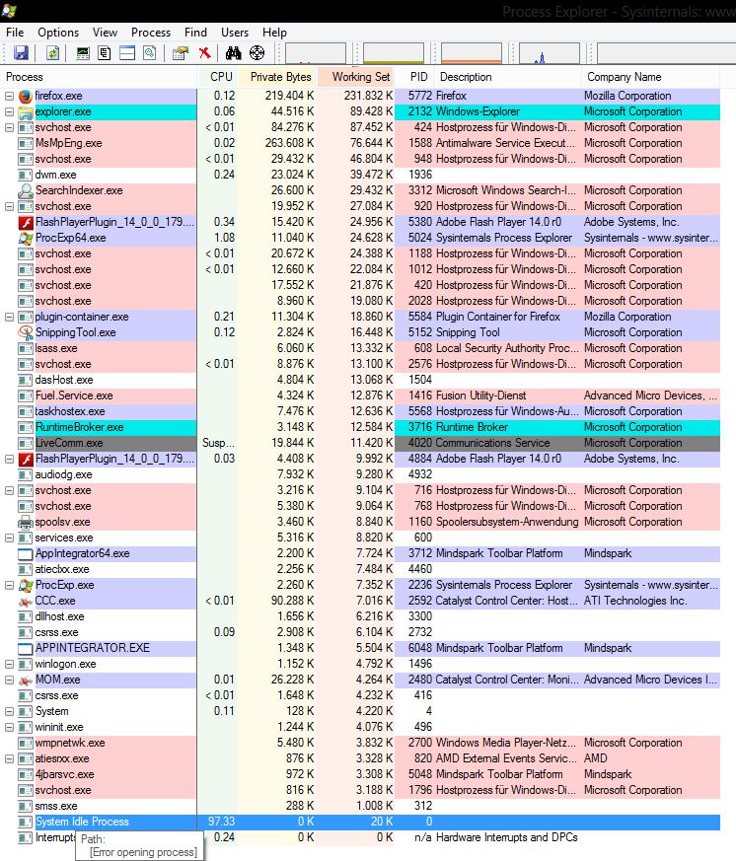Click the I/O mini graph with blue spike
The height and width of the screenshot is (861, 736).
coord(550,53)
